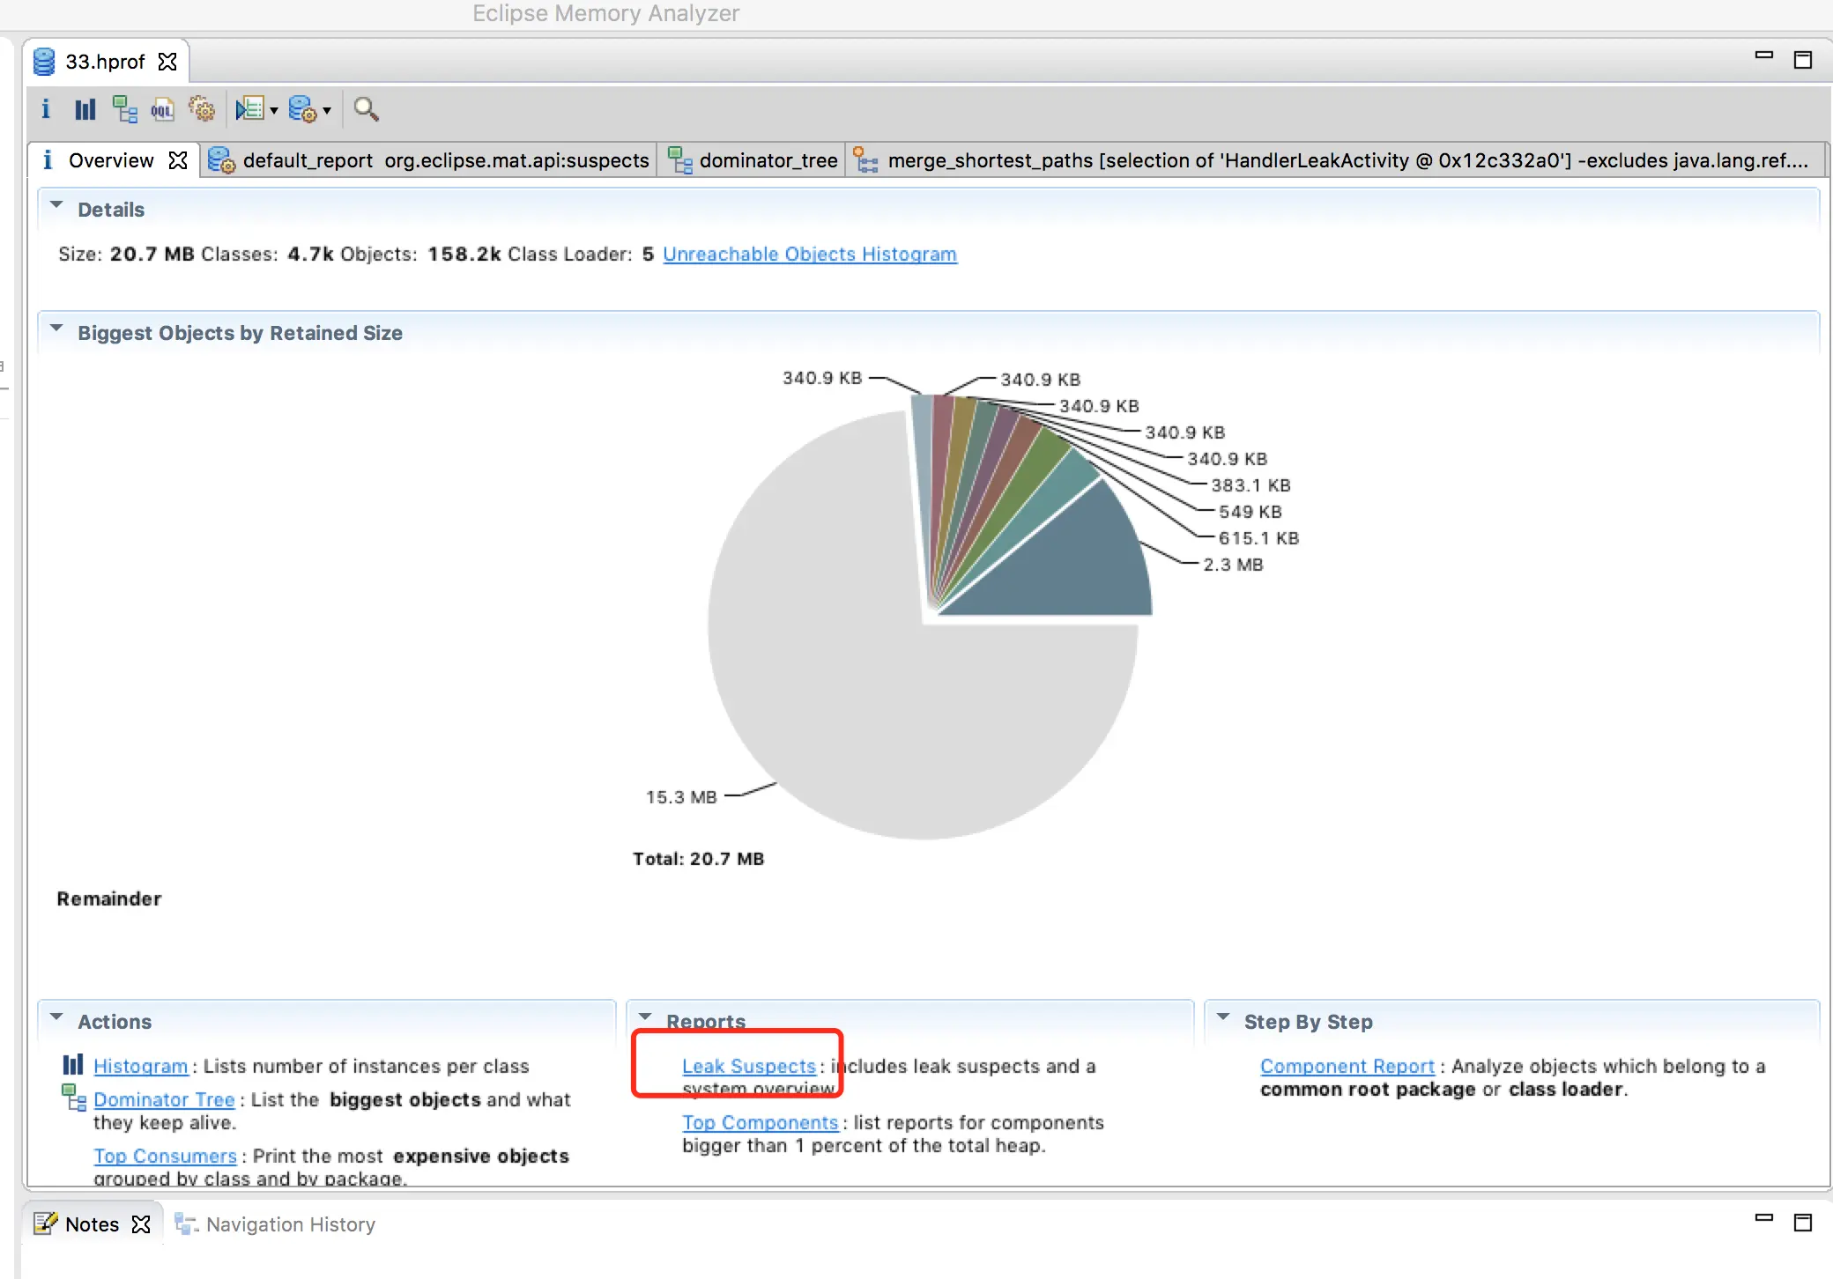Open the Leak Suspects report link
Image resolution: width=1833 pixels, height=1279 pixels.
749,1066
